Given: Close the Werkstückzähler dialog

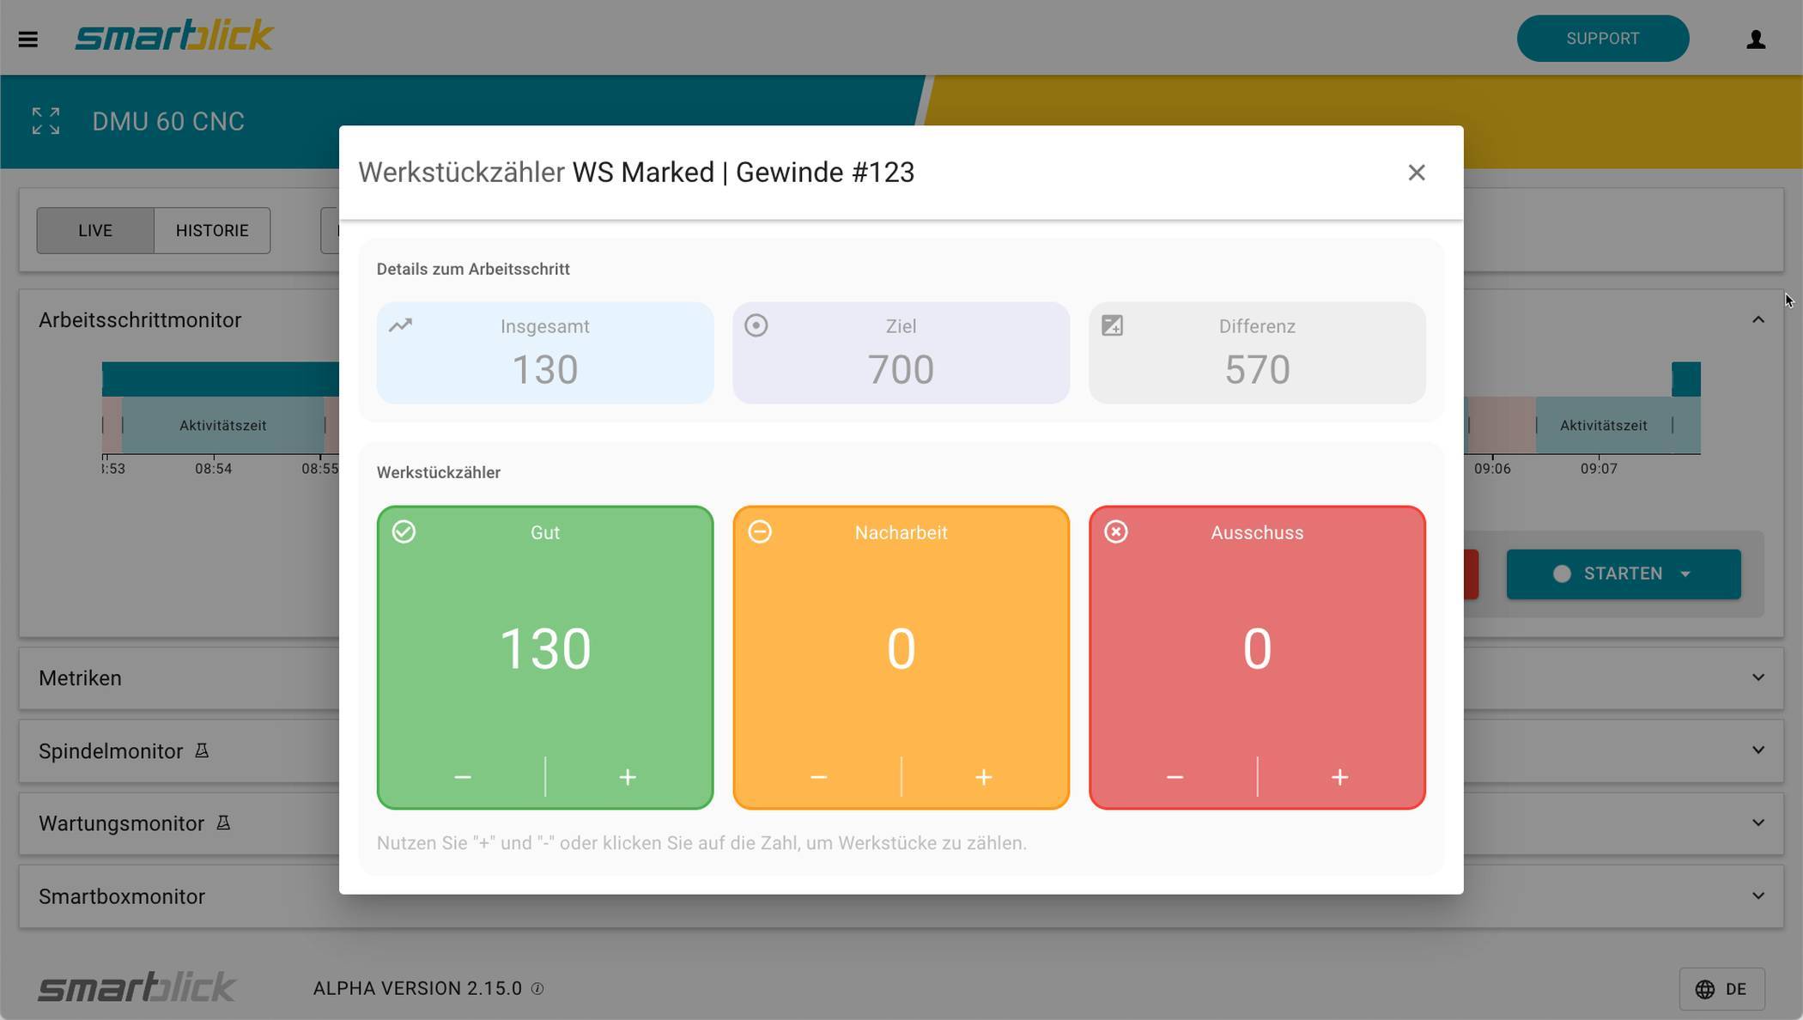Looking at the screenshot, I should point(1417,173).
